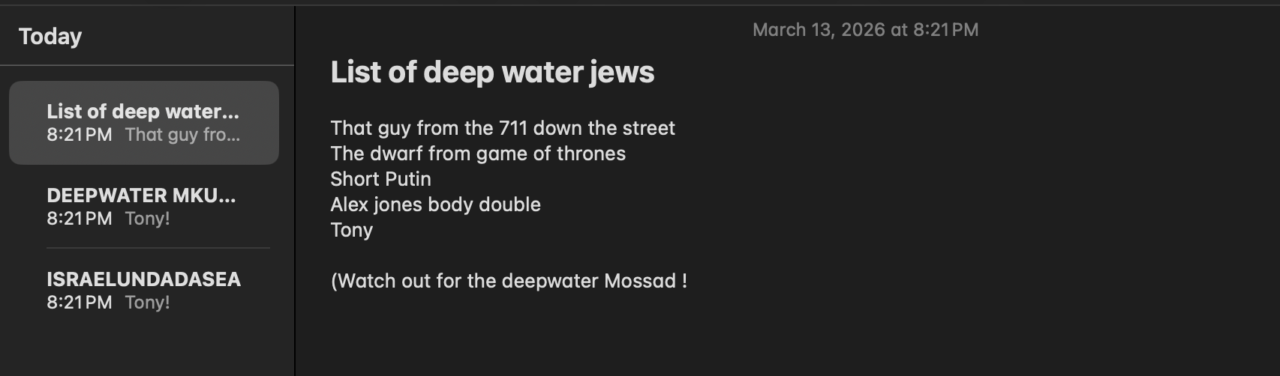Click the 'That guy fro...' preview snippet
The image size is (1280, 376).
pos(182,135)
